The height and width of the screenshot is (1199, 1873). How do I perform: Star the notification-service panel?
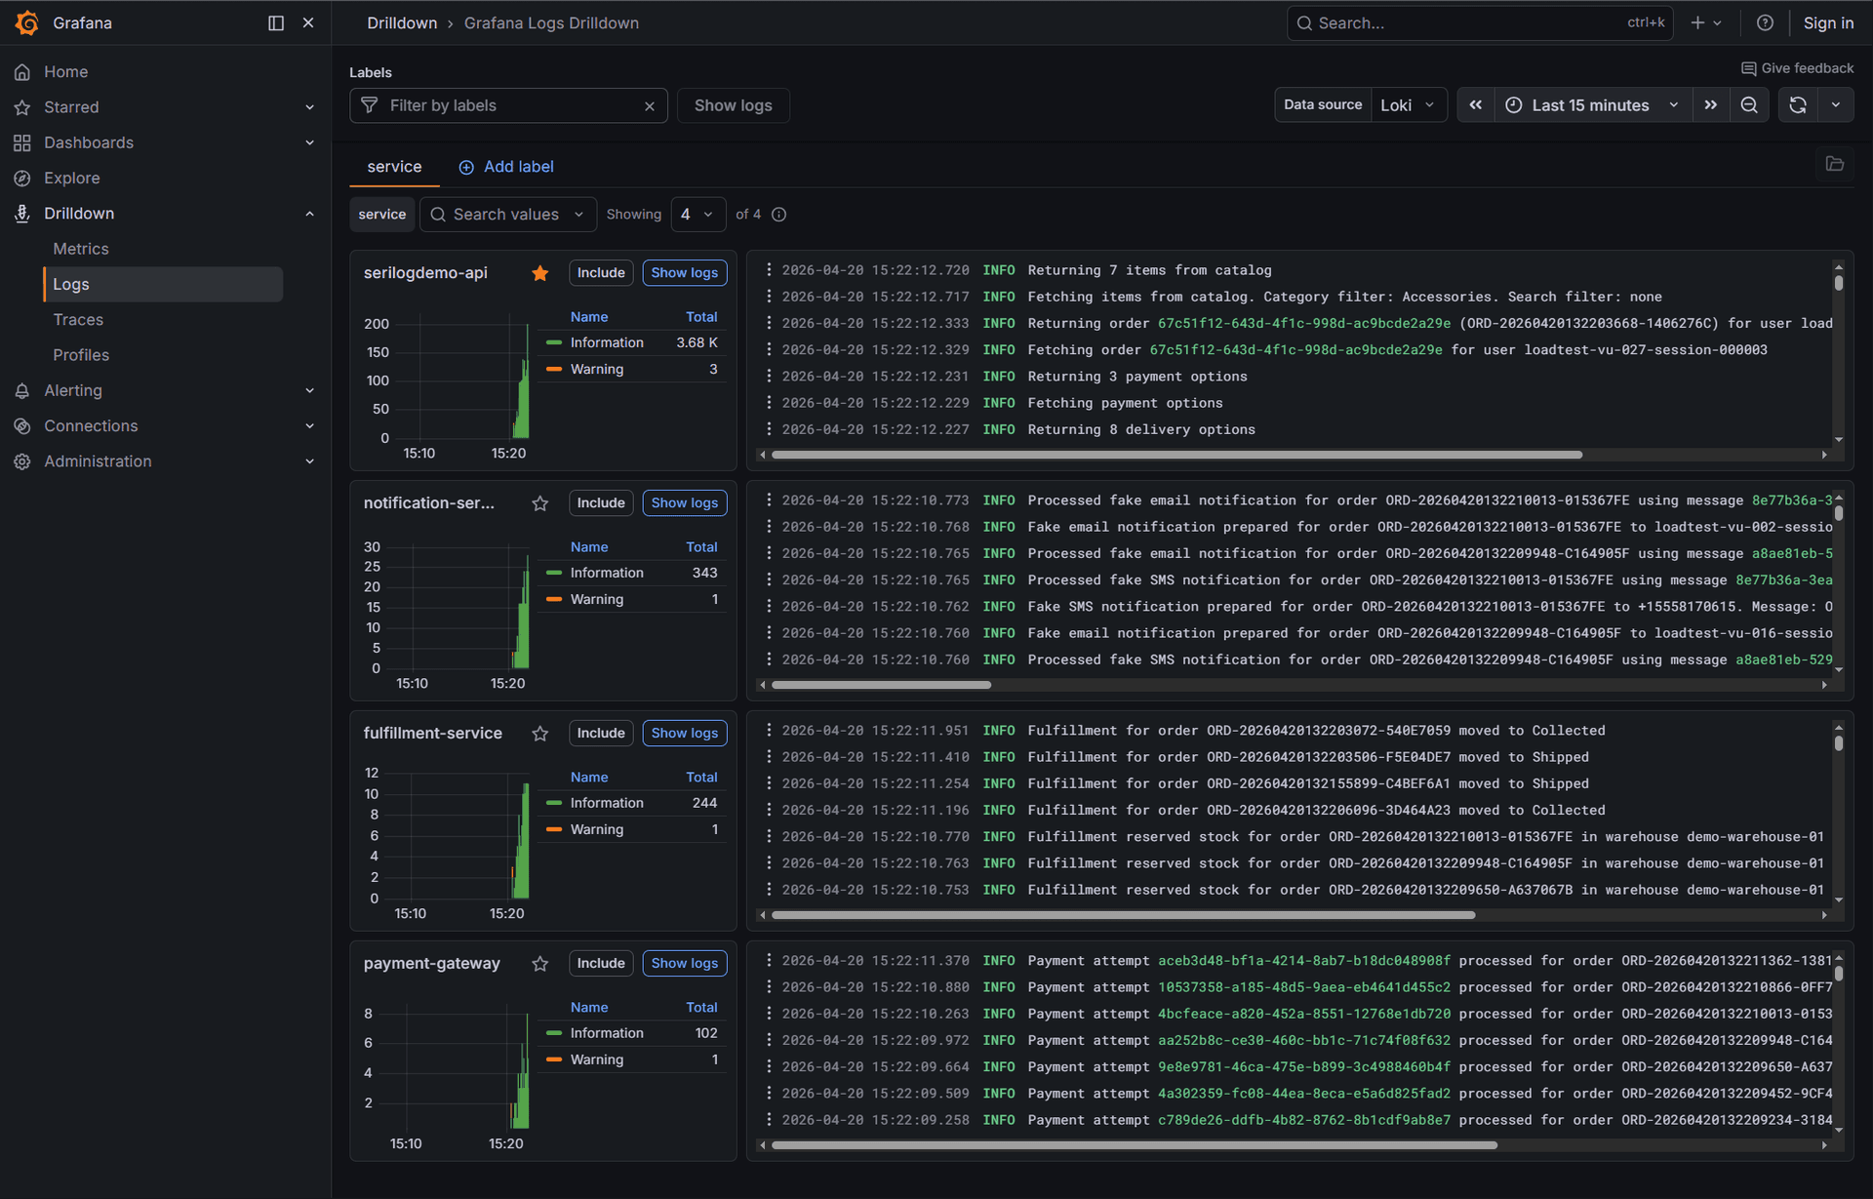tap(540, 503)
